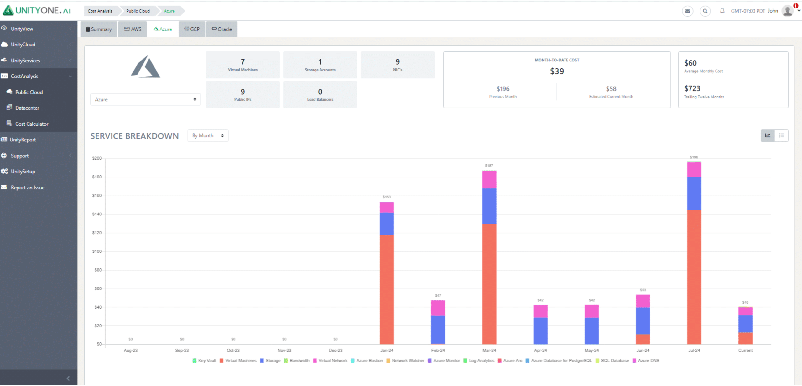Screen dimensions: 802x386
Task: Click the Support globe icon
Action: (x=4, y=156)
